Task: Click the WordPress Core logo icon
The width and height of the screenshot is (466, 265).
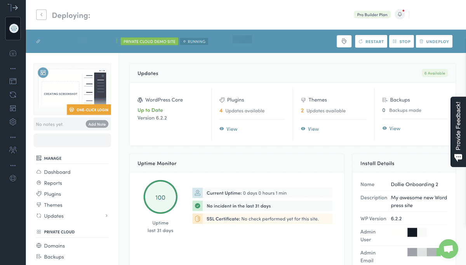Action: coord(141,100)
